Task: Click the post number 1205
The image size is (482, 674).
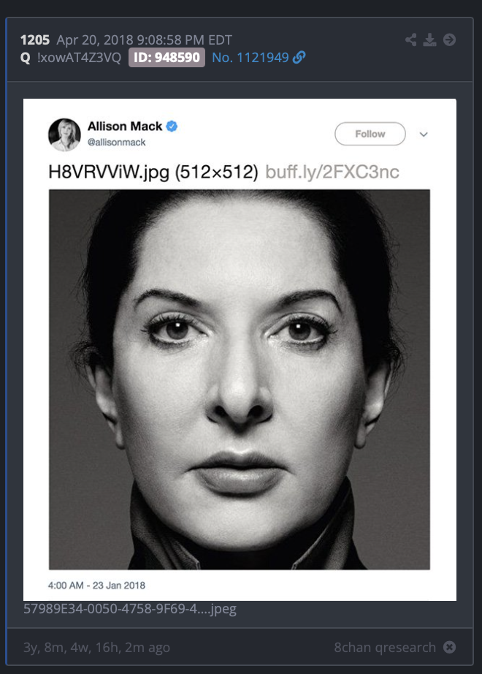Action: pyautogui.click(x=35, y=40)
